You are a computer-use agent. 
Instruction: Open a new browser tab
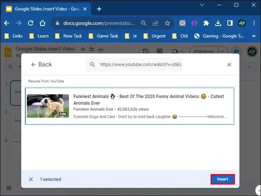tap(99, 9)
